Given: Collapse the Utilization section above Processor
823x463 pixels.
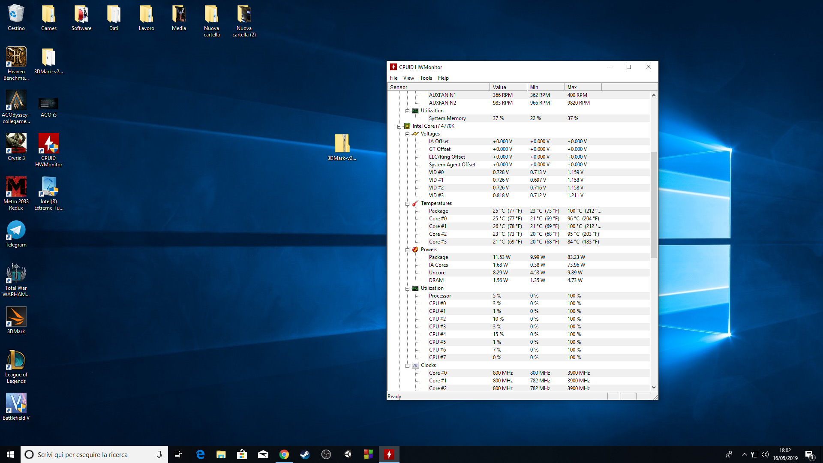Looking at the screenshot, I should [x=407, y=289].
